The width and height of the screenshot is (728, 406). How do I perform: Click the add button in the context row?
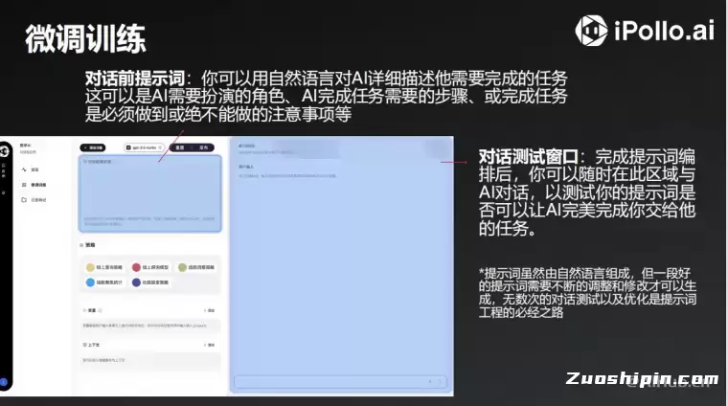pos(209,345)
